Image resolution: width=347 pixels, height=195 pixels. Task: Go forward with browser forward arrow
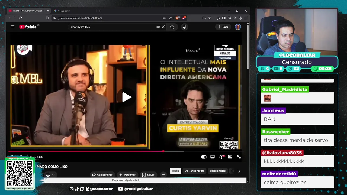[15, 18]
